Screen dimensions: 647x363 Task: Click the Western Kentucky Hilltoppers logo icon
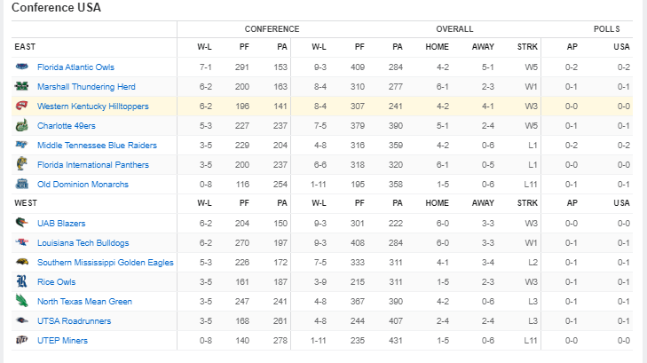pyautogui.click(x=22, y=106)
